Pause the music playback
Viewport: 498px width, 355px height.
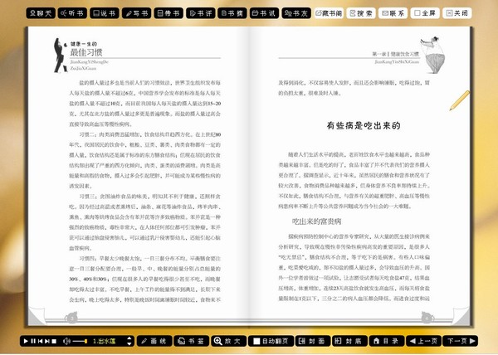click(x=33, y=341)
